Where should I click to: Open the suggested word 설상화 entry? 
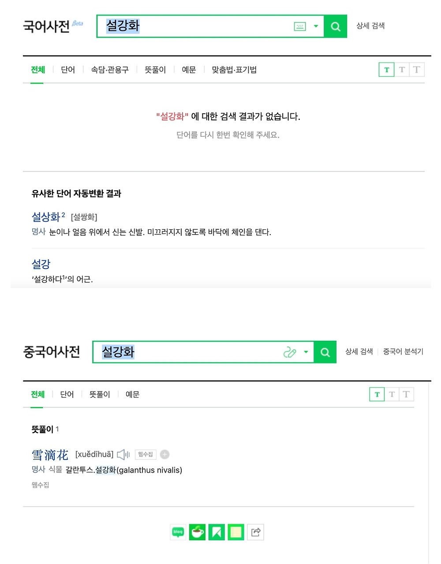pos(46,217)
